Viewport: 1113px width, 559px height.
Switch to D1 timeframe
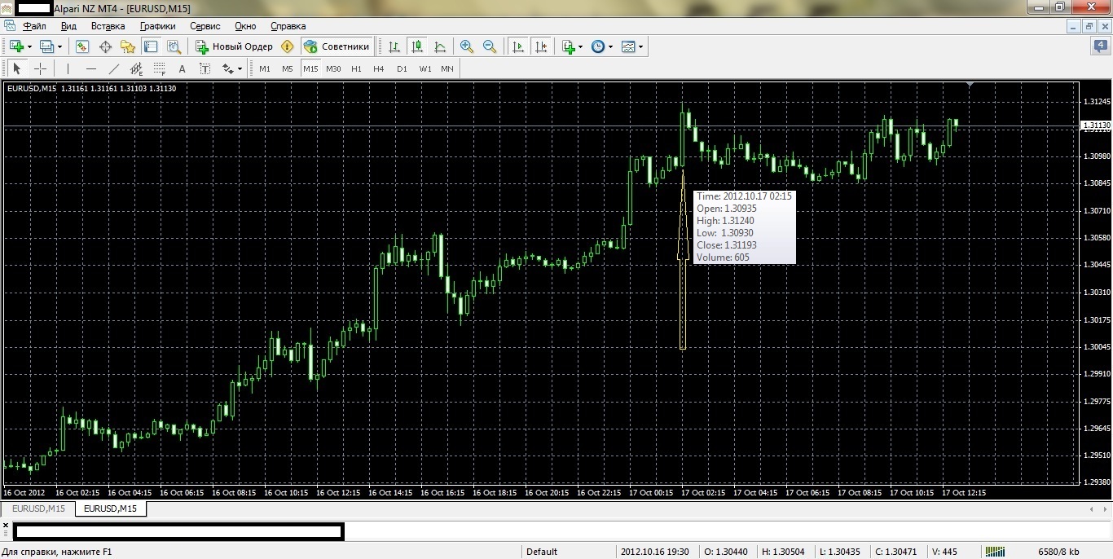(x=402, y=68)
